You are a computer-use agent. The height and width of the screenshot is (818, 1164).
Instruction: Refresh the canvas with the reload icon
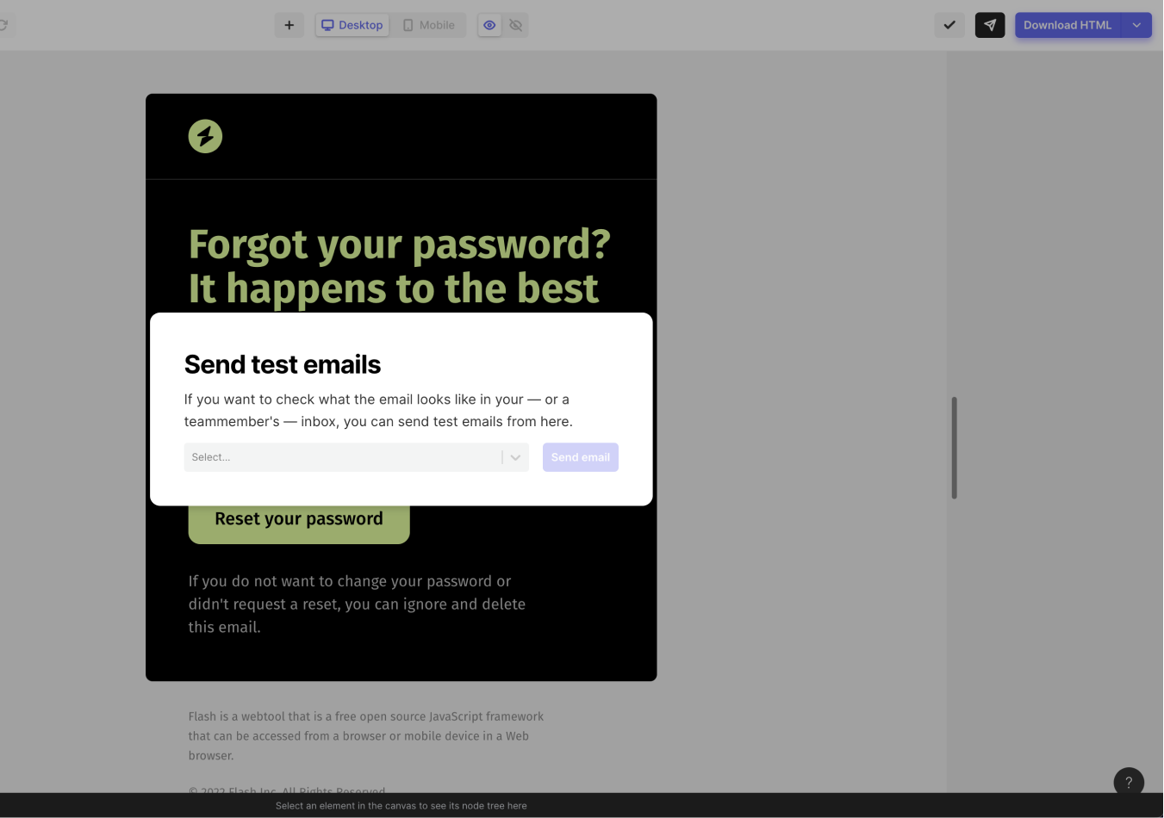[x=4, y=25]
